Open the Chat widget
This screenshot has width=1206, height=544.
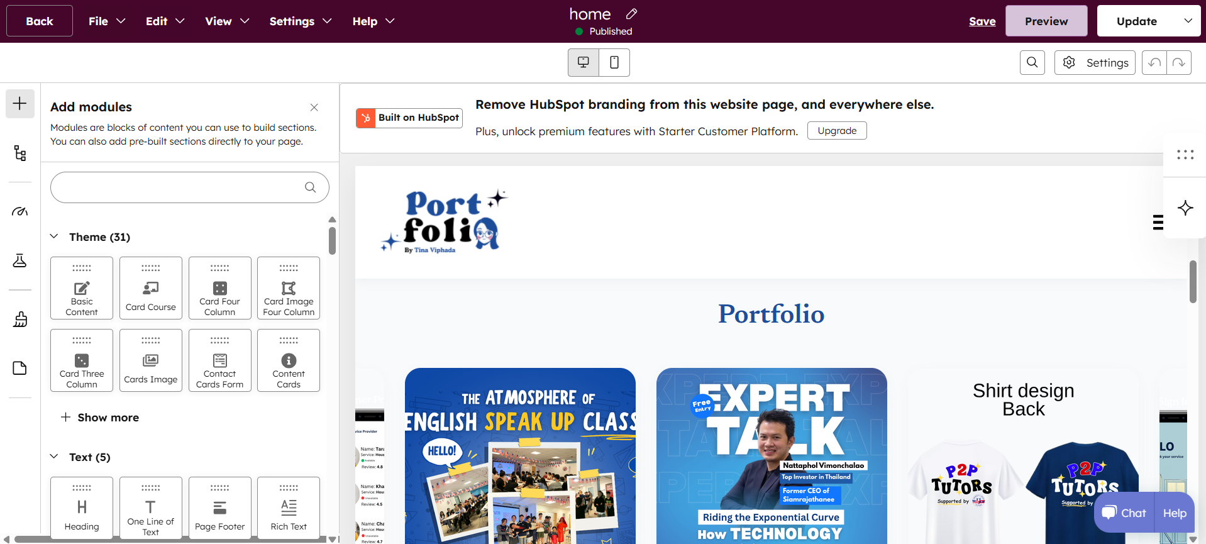pos(1125,513)
